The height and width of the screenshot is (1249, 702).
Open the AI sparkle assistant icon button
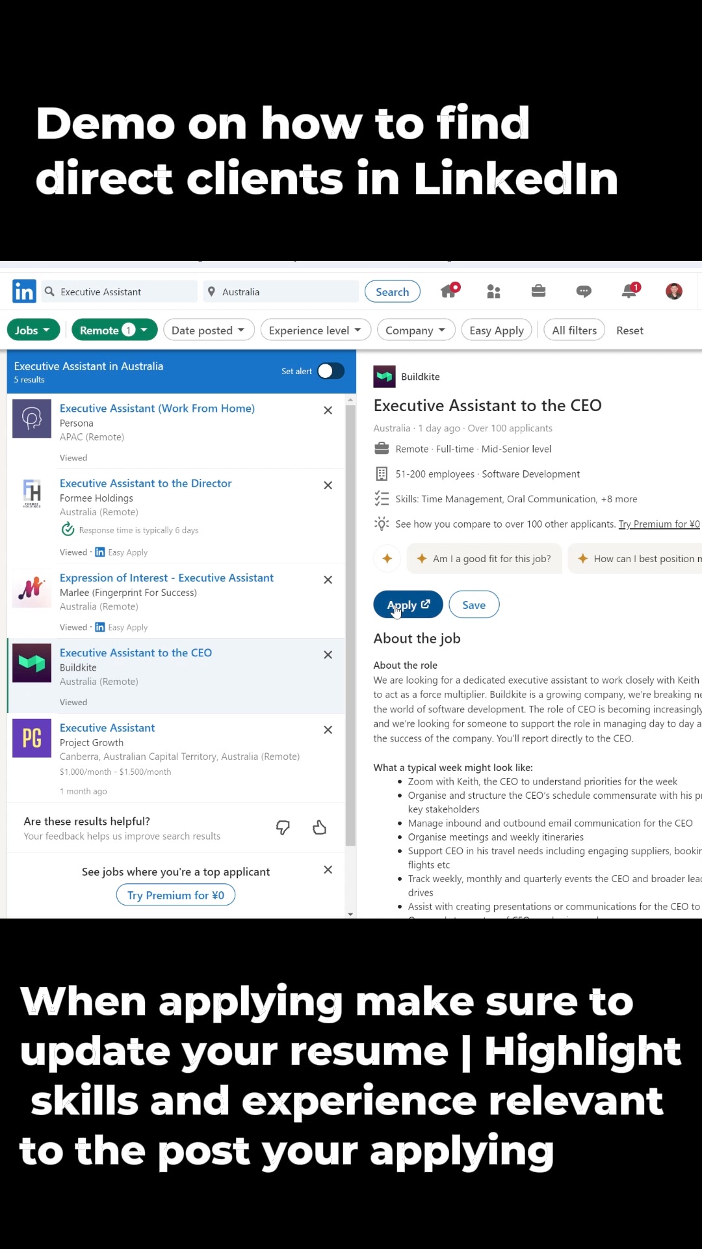point(387,559)
